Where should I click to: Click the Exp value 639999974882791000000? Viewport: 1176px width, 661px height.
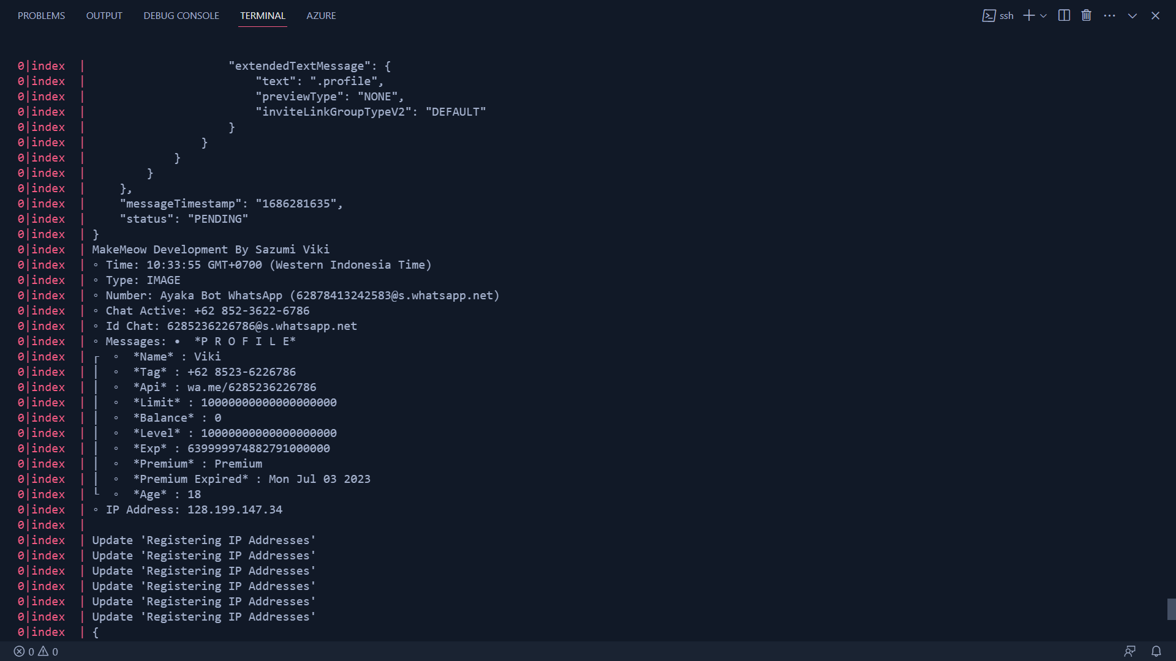258,449
